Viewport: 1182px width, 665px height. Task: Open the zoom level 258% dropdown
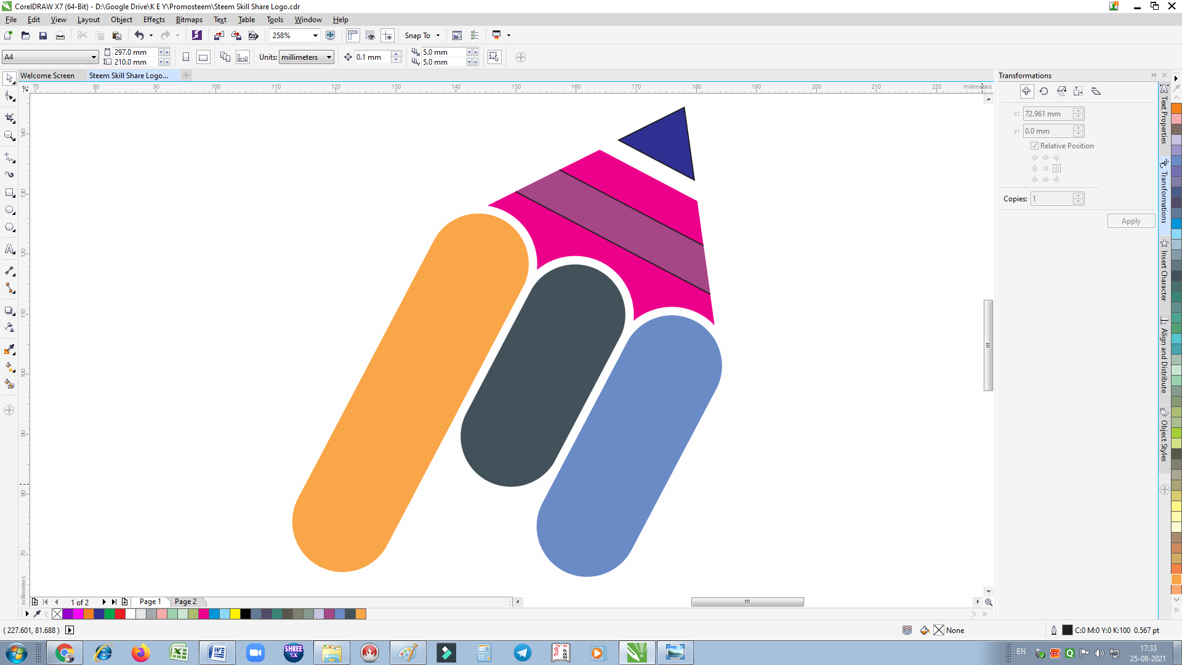pyautogui.click(x=315, y=36)
